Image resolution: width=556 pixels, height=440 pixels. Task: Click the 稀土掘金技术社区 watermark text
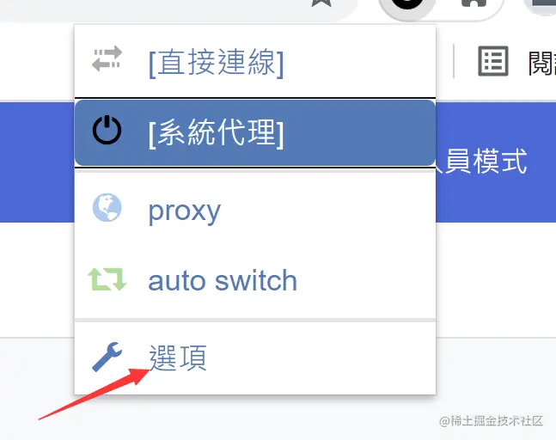tap(491, 421)
